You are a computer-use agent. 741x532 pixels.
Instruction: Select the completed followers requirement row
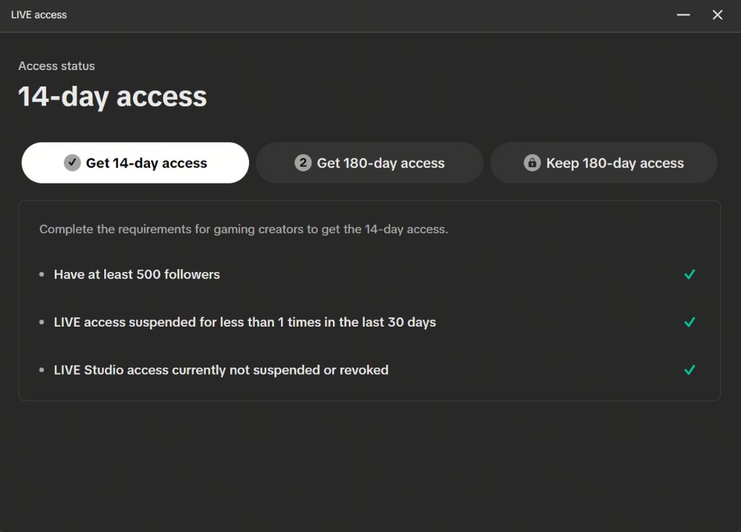tap(136, 274)
